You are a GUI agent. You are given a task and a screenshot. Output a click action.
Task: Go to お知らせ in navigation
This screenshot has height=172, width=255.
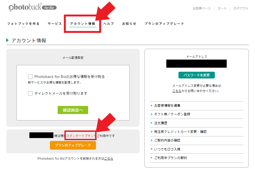[x=129, y=24]
